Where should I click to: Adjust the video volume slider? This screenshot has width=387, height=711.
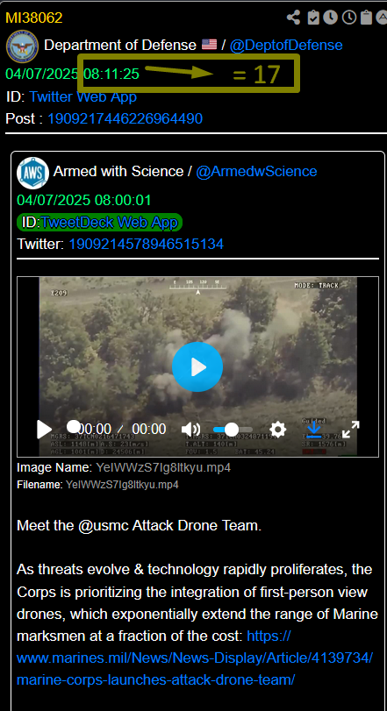233,429
